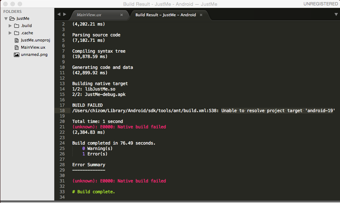Open unnamed.png from the sidebar
The width and height of the screenshot is (340, 203).
[34, 55]
